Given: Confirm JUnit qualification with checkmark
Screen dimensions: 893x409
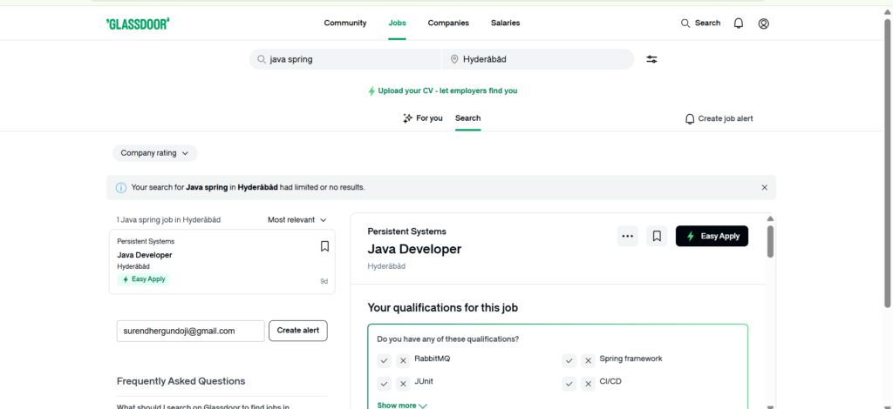Looking at the screenshot, I should pos(384,384).
